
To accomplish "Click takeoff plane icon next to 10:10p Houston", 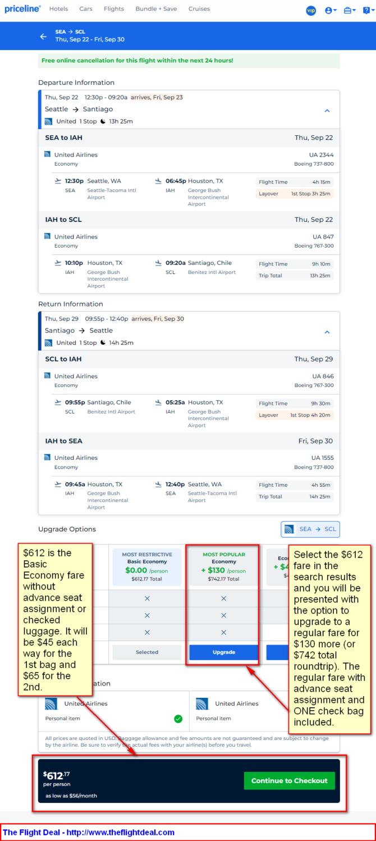I will pyautogui.click(x=58, y=263).
